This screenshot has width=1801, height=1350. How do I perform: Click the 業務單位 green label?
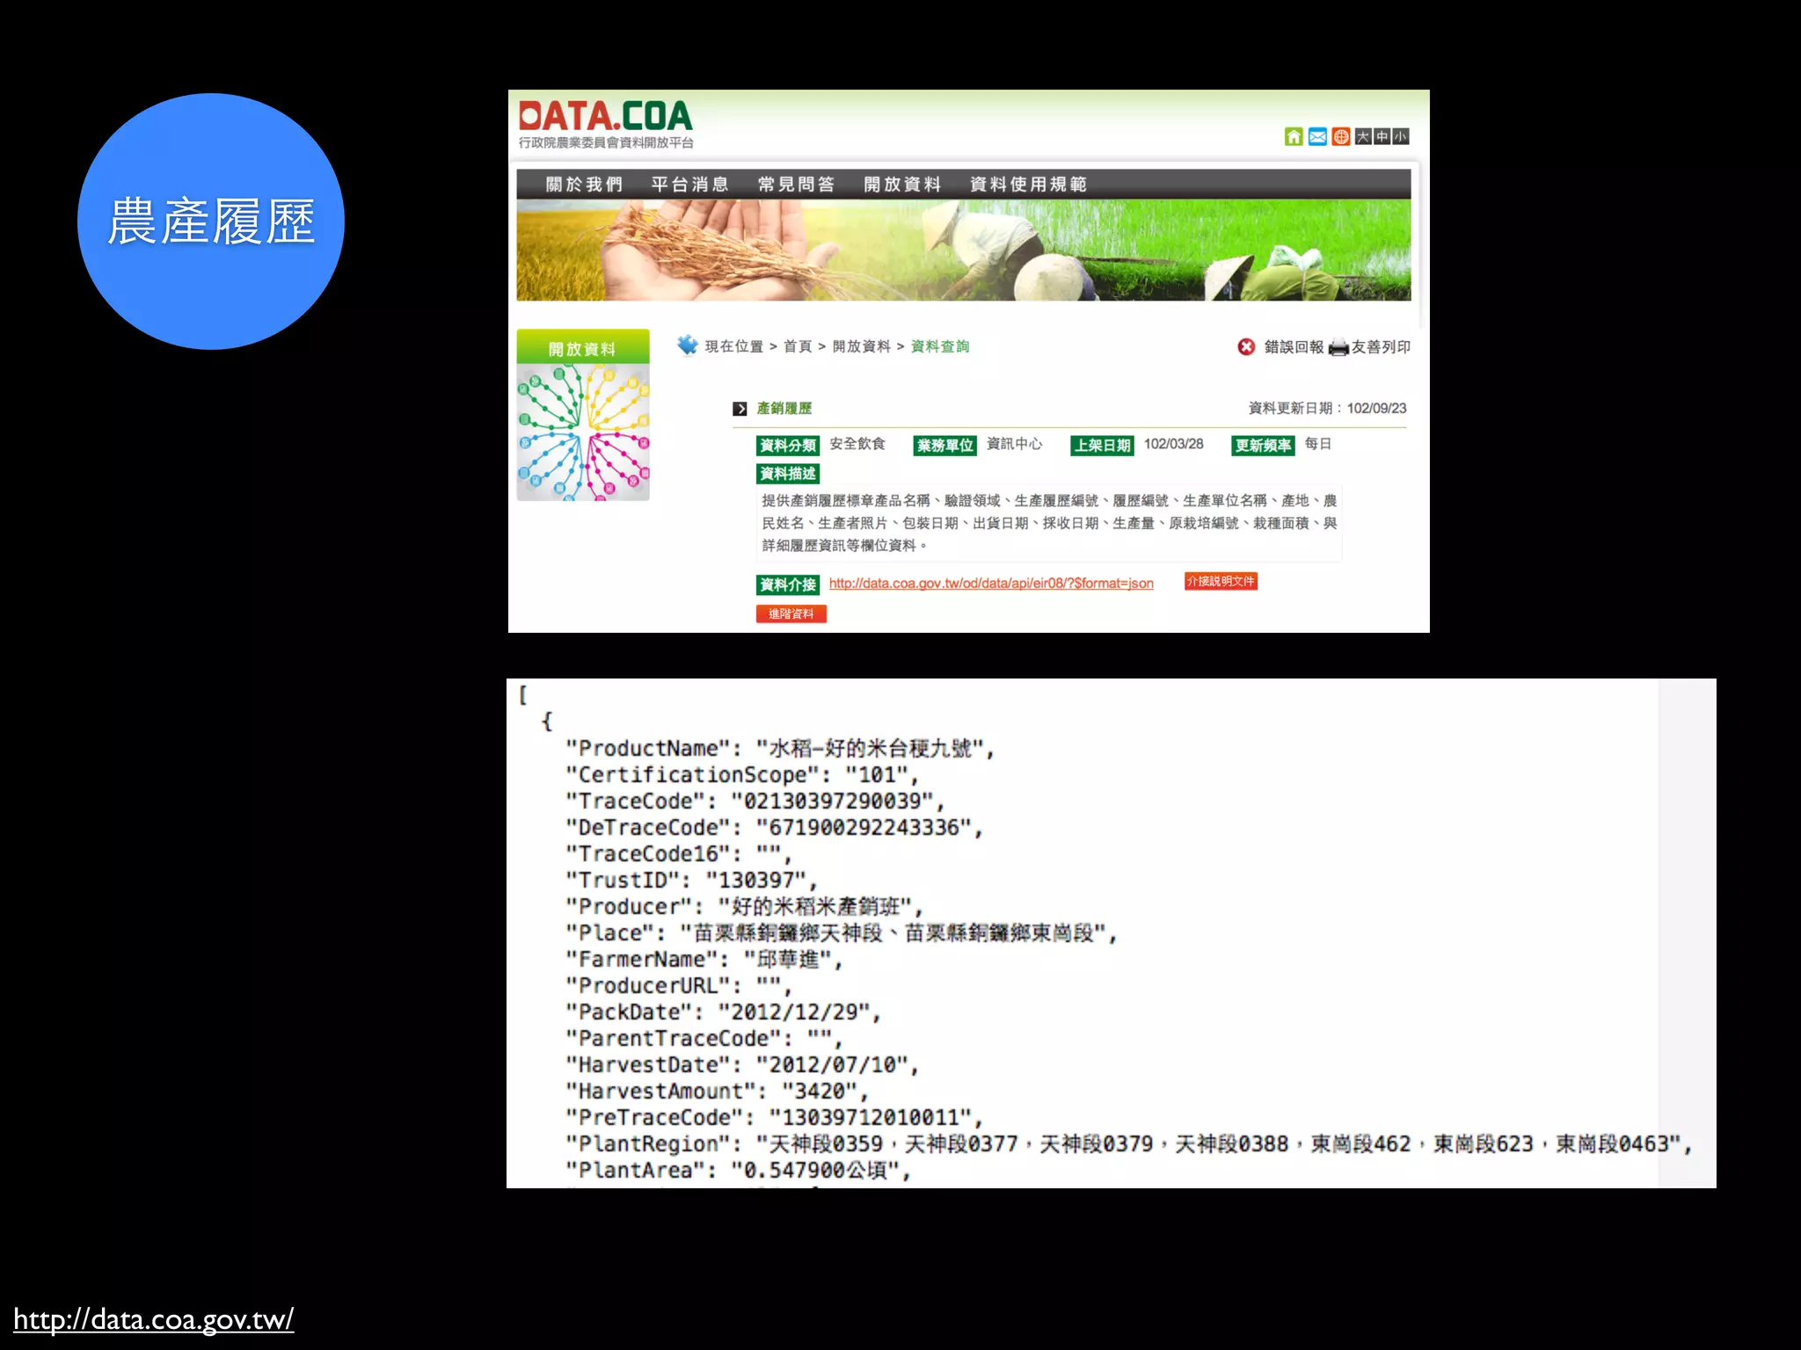pos(945,446)
